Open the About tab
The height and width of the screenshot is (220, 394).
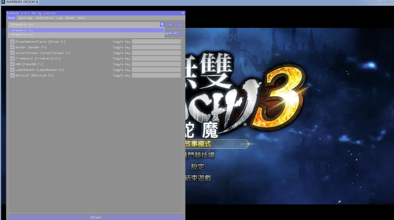tap(70, 18)
